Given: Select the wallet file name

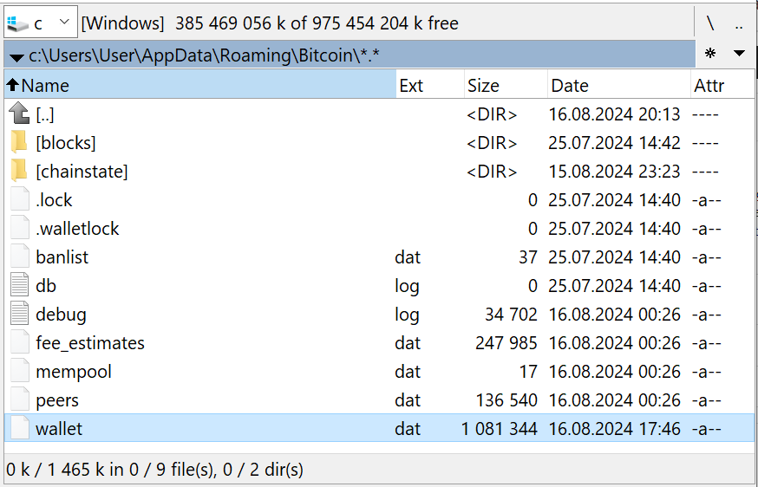Looking at the screenshot, I should tap(59, 429).
